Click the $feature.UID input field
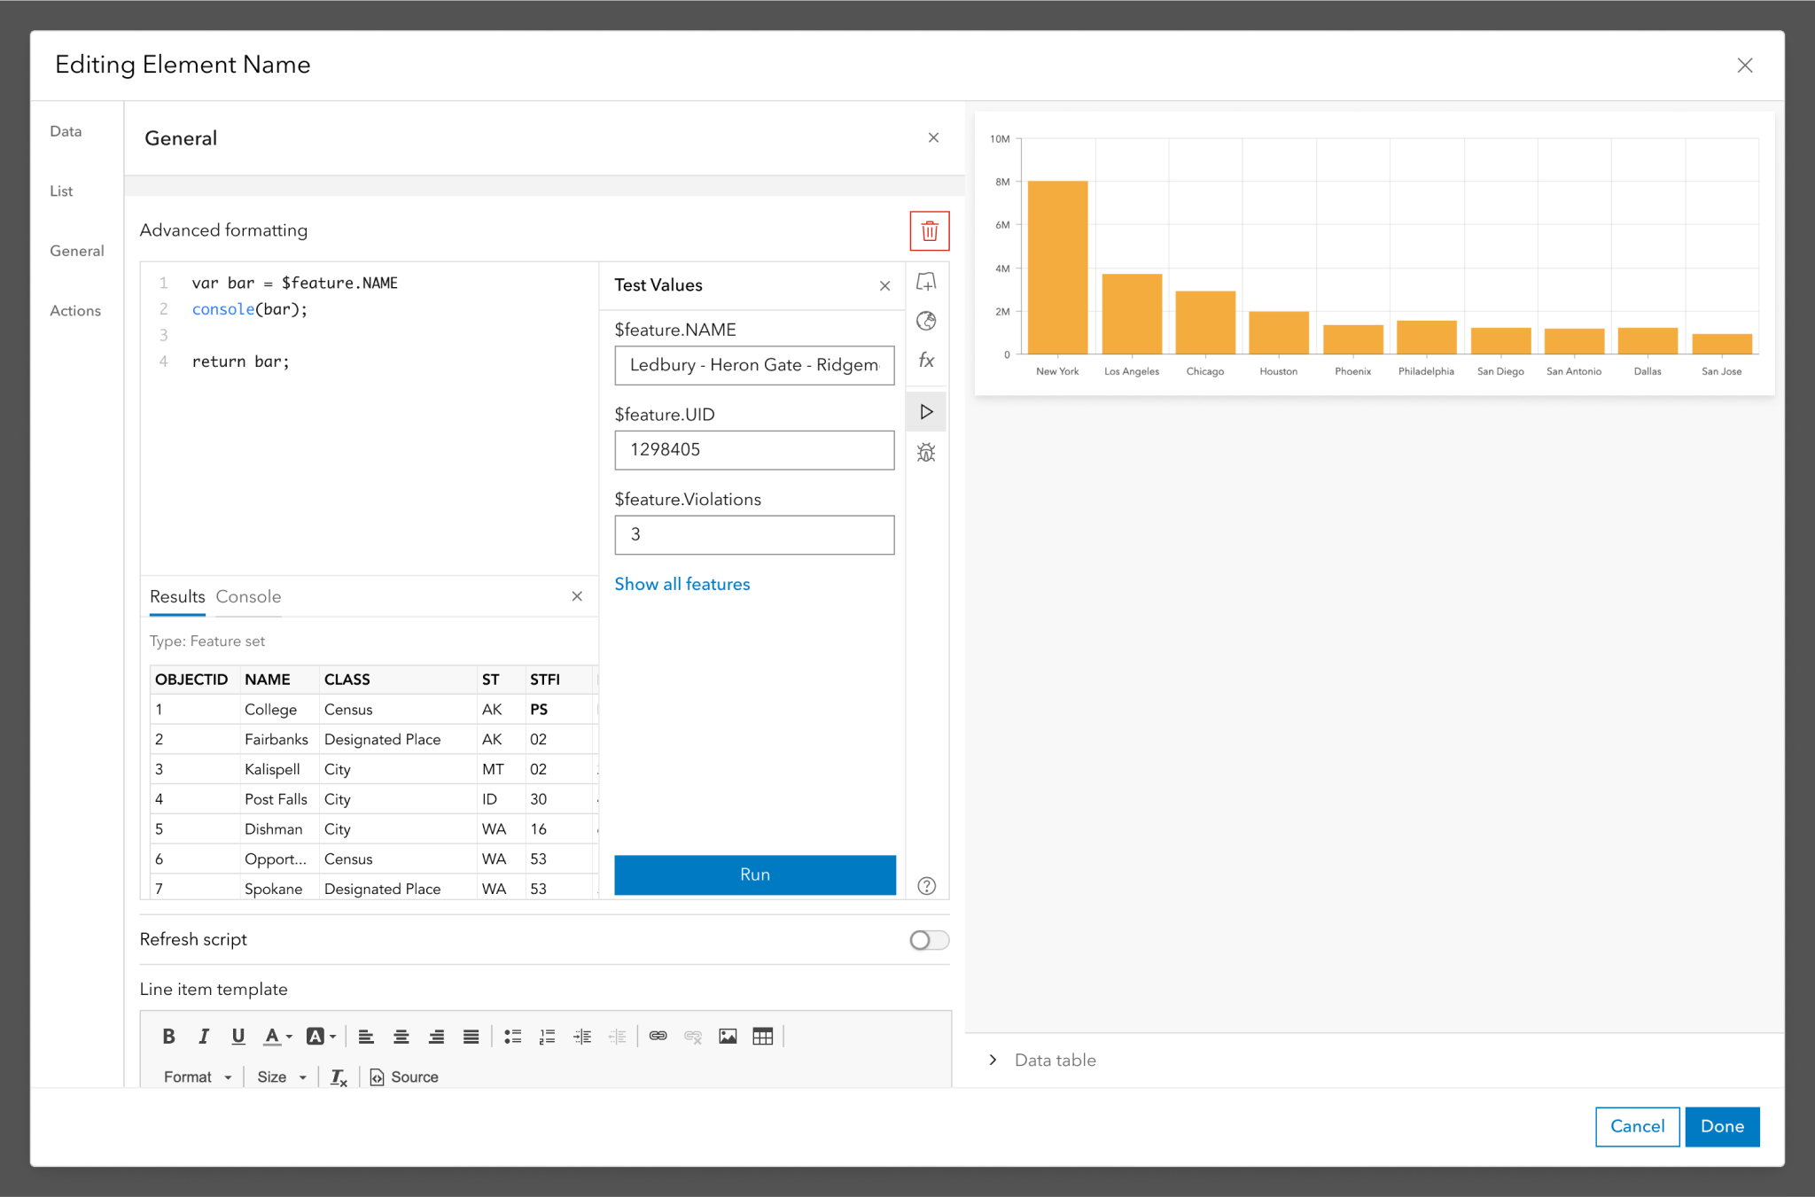 (754, 450)
